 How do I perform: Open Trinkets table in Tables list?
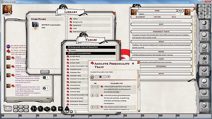(x=73, y=50)
